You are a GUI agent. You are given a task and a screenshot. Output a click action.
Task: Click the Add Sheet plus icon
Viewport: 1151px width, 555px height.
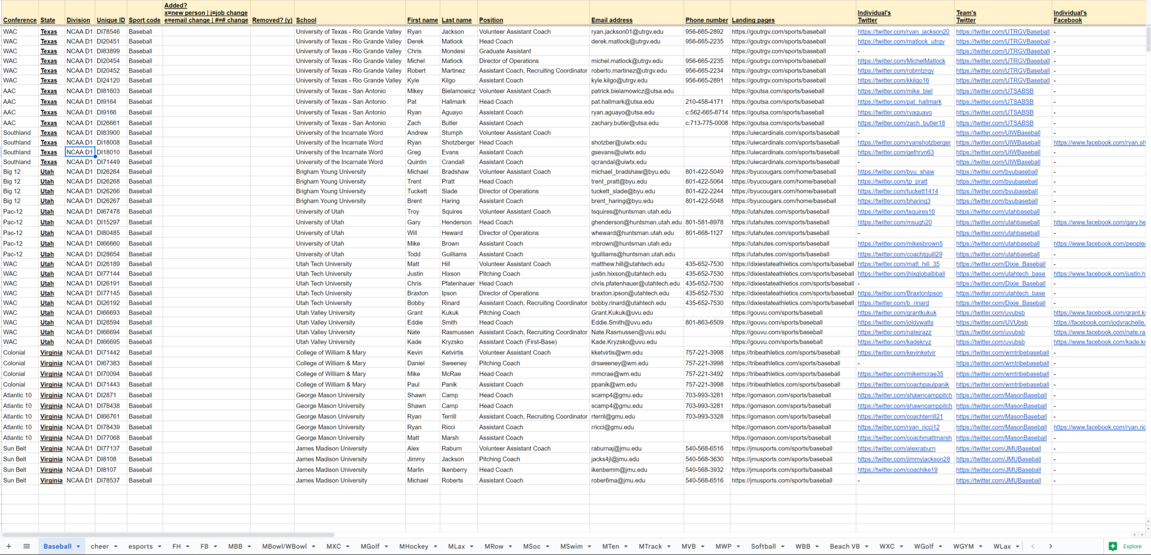click(x=9, y=546)
